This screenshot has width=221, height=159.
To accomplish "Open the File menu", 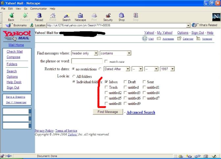I will click(x=3, y=9).
